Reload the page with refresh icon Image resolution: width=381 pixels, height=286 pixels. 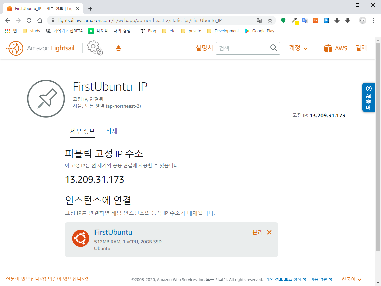click(x=29, y=20)
